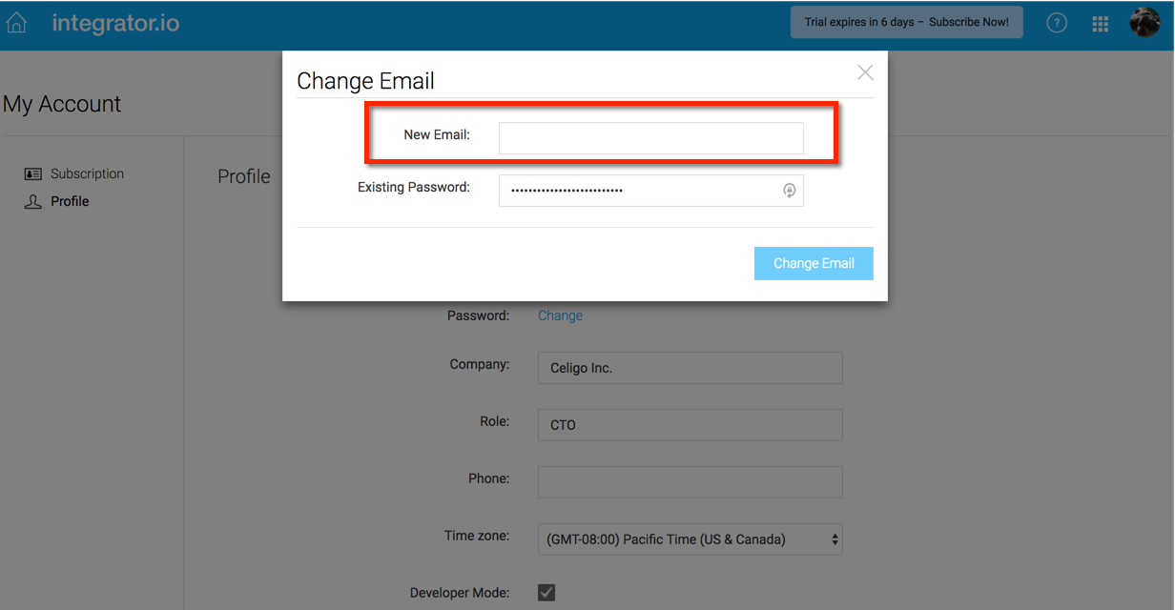Click the password manager icon in password field
1175x610 pixels.
coord(790,191)
